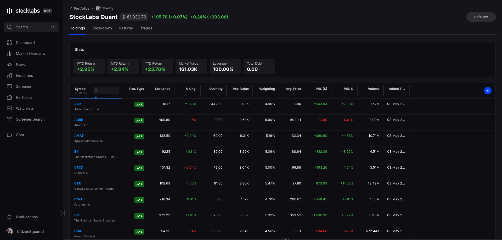Screen dimensions: 502x240
Task: Collapse the sidebar with the arrow handle
Action: (63, 213)
